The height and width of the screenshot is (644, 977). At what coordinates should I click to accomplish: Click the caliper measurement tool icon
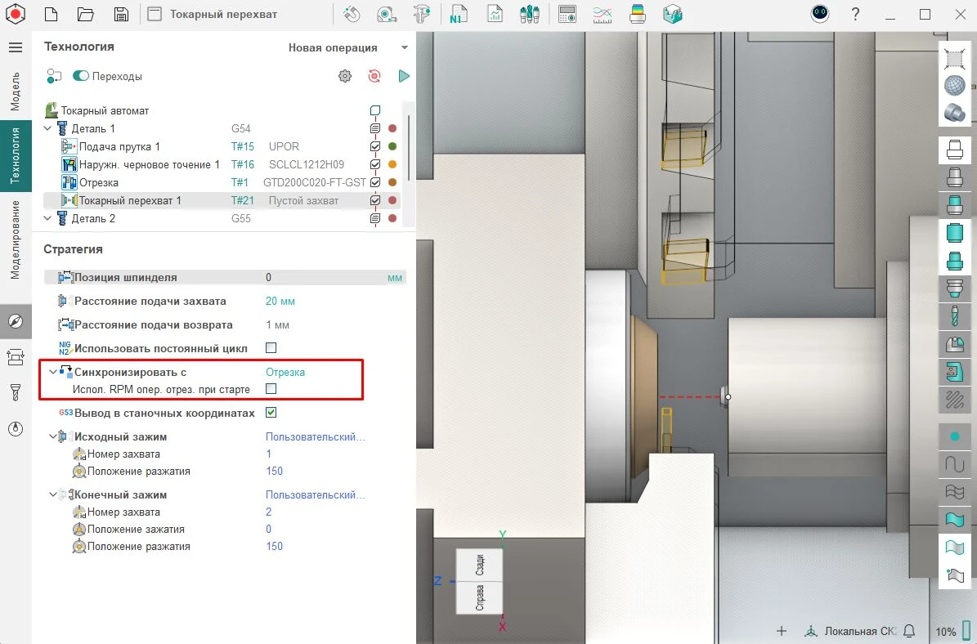click(x=422, y=14)
